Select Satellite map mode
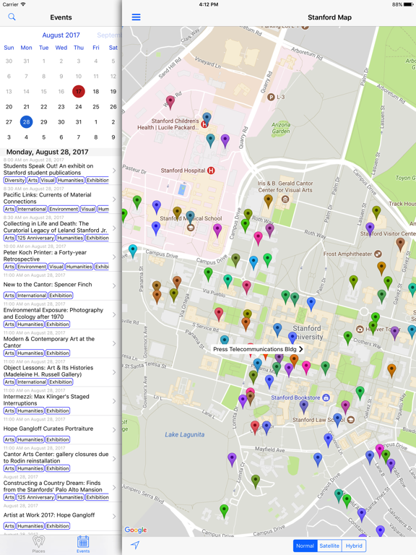 click(x=329, y=546)
